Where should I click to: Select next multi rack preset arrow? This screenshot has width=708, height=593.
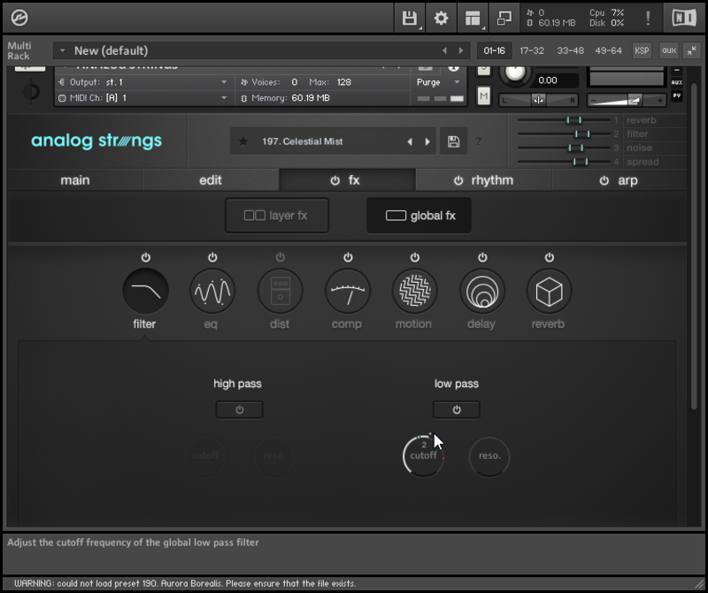pos(460,50)
